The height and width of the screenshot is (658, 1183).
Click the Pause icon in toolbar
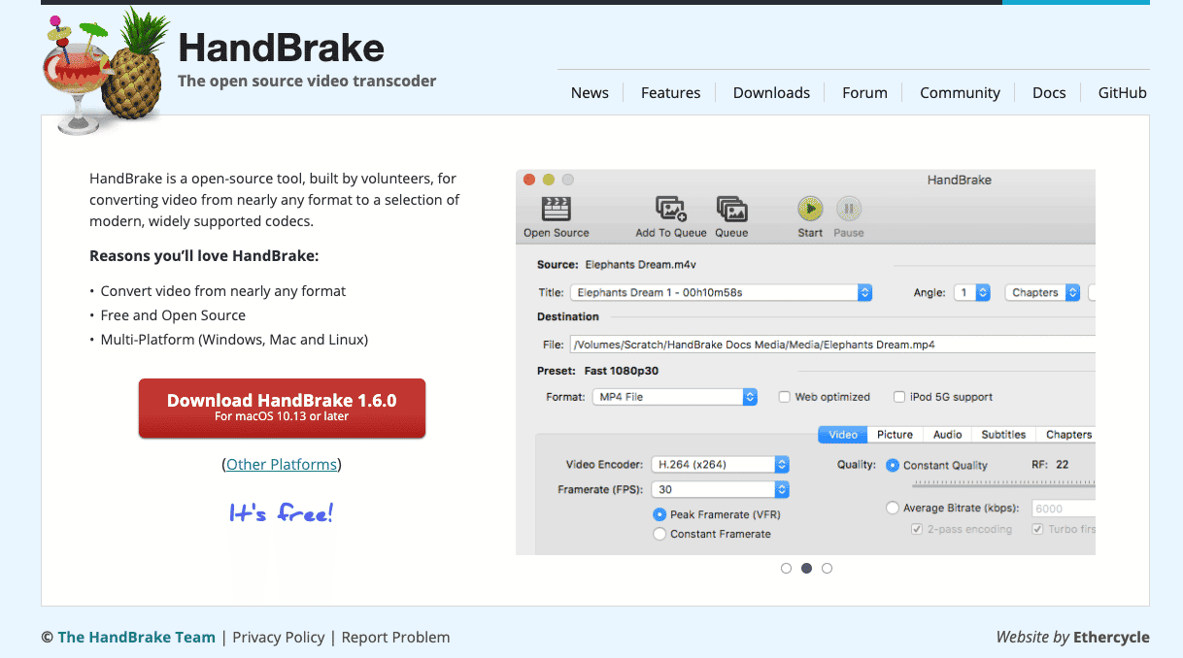pyautogui.click(x=849, y=209)
